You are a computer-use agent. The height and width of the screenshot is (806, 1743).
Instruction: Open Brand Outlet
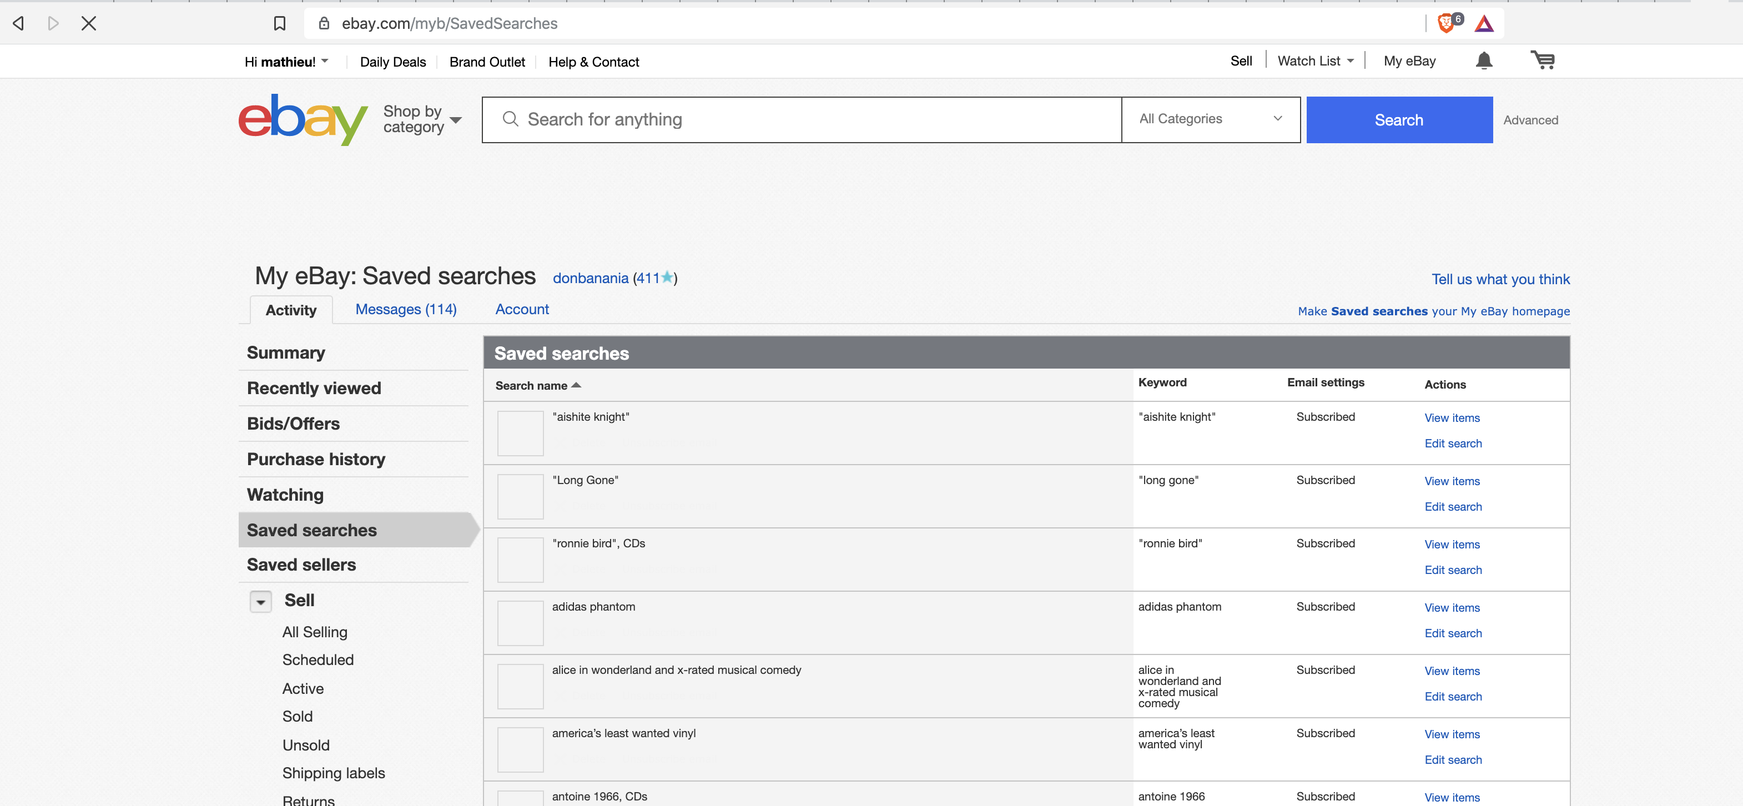tap(486, 62)
